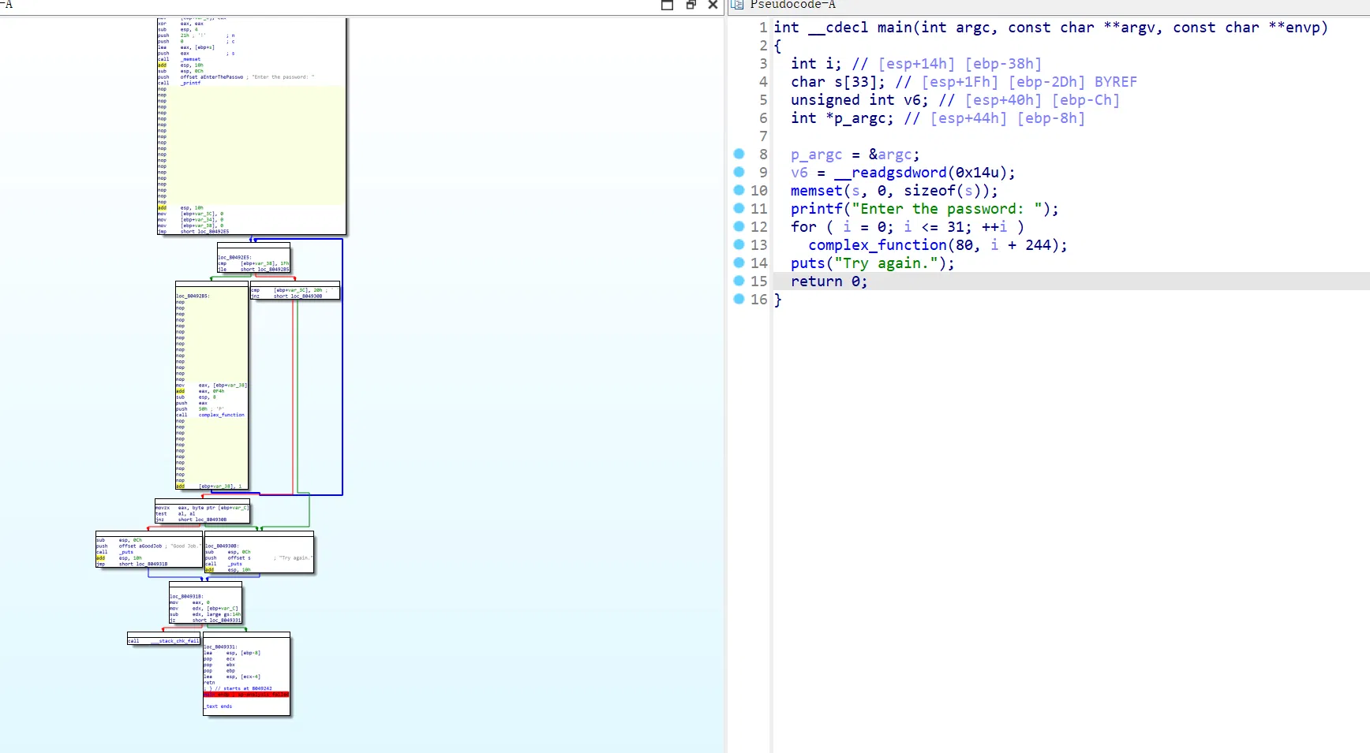Toggle breakpoint dot on line 10 (memset)
The width and height of the screenshot is (1370, 753).
(x=739, y=190)
